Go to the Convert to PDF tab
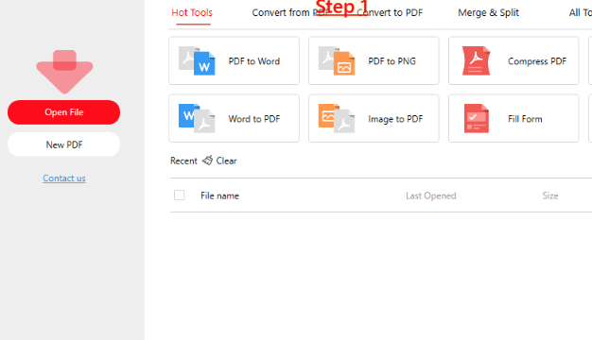 390,13
